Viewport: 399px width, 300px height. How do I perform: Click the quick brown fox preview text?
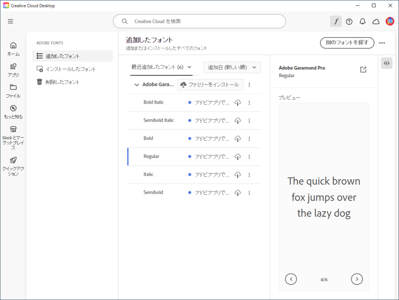[x=324, y=197]
